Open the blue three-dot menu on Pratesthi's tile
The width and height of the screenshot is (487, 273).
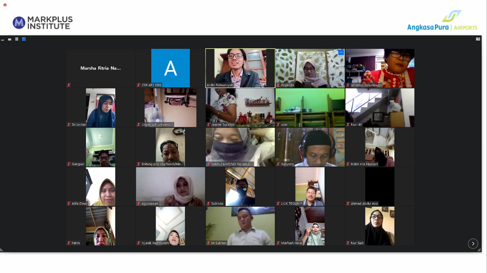coord(341,52)
